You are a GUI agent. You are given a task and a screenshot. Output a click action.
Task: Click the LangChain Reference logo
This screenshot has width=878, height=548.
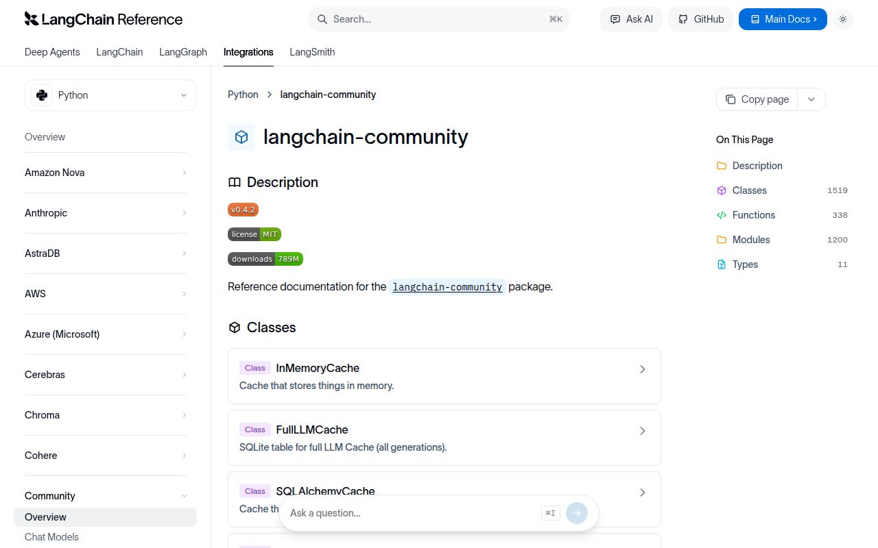tap(104, 19)
